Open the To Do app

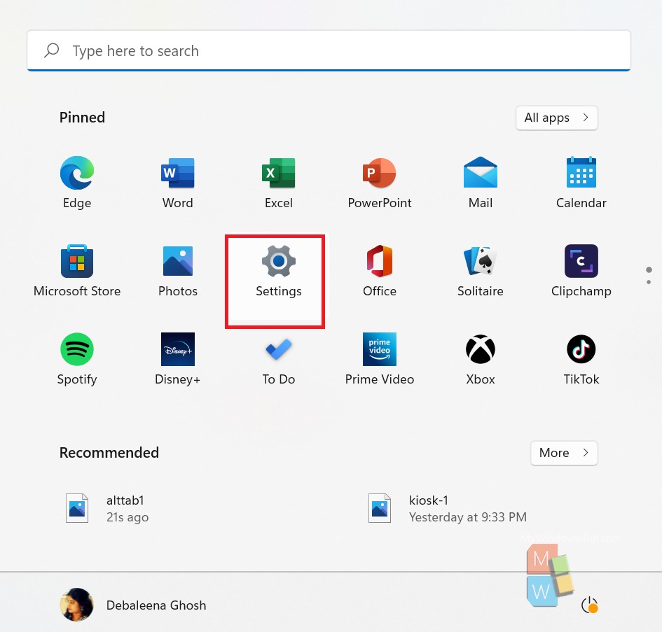pos(279,359)
